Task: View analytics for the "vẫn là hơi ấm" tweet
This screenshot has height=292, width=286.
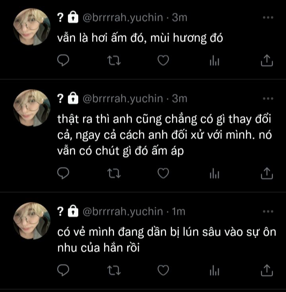Action: coord(214,61)
